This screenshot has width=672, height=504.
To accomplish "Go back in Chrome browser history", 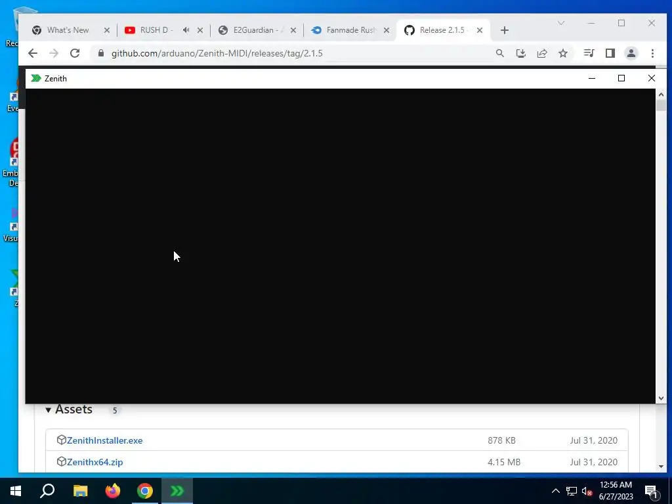I will click(33, 53).
